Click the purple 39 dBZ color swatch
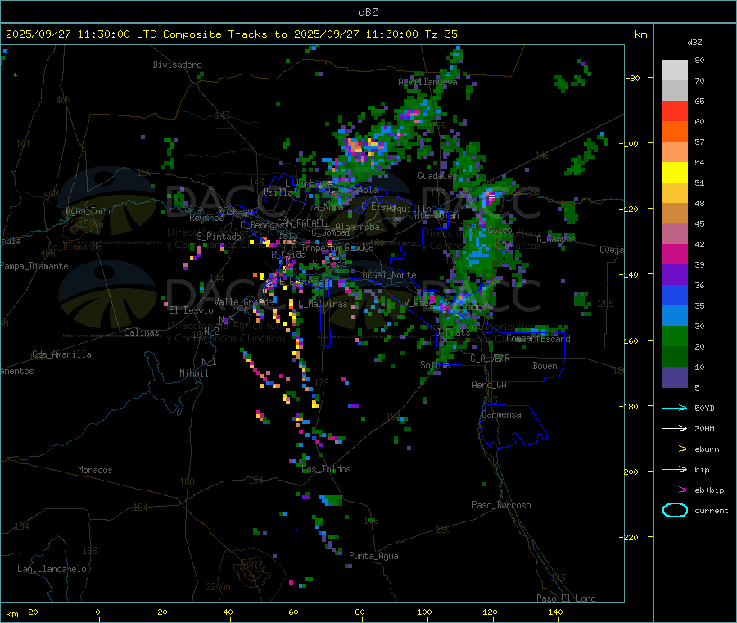 tap(675, 274)
